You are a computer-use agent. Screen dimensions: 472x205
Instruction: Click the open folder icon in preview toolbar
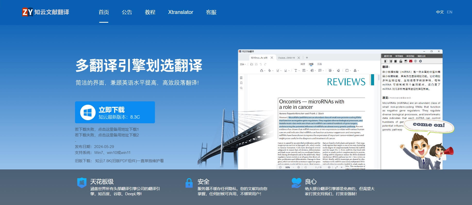pyautogui.click(x=252, y=64)
